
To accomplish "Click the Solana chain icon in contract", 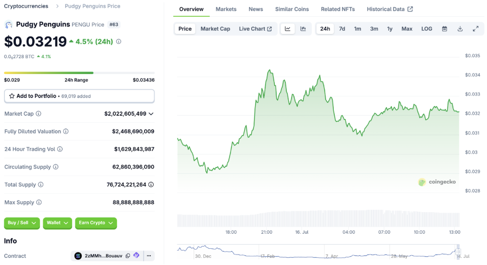I will [78, 256].
